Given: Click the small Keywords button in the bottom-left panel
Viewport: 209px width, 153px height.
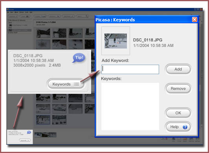Looking at the screenshot, I should tap(25, 140).
